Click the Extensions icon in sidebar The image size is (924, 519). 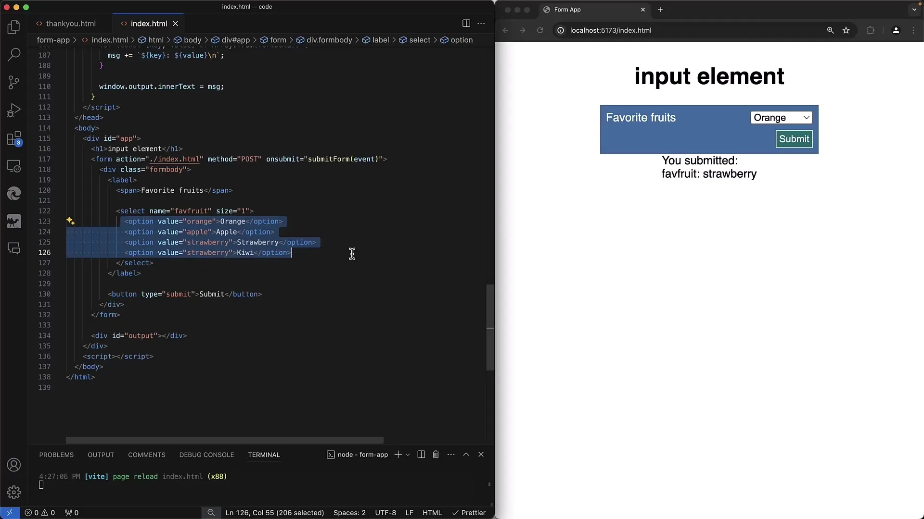pyautogui.click(x=14, y=137)
